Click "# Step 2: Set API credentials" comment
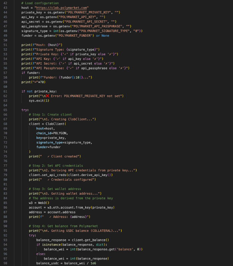This screenshot has width=233, height=266. point(56,166)
